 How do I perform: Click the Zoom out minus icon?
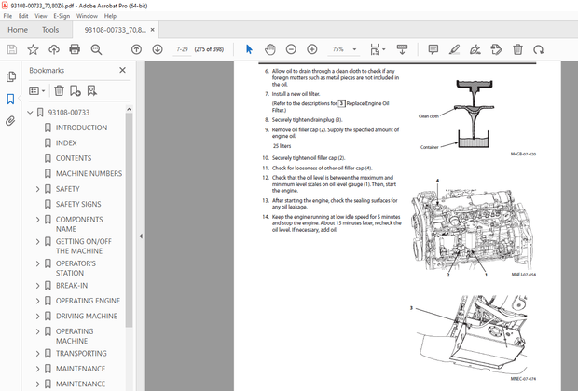[291, 49]
